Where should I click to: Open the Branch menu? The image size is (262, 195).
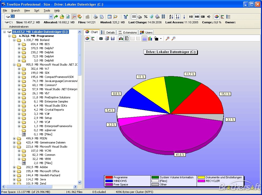(16, 11)
